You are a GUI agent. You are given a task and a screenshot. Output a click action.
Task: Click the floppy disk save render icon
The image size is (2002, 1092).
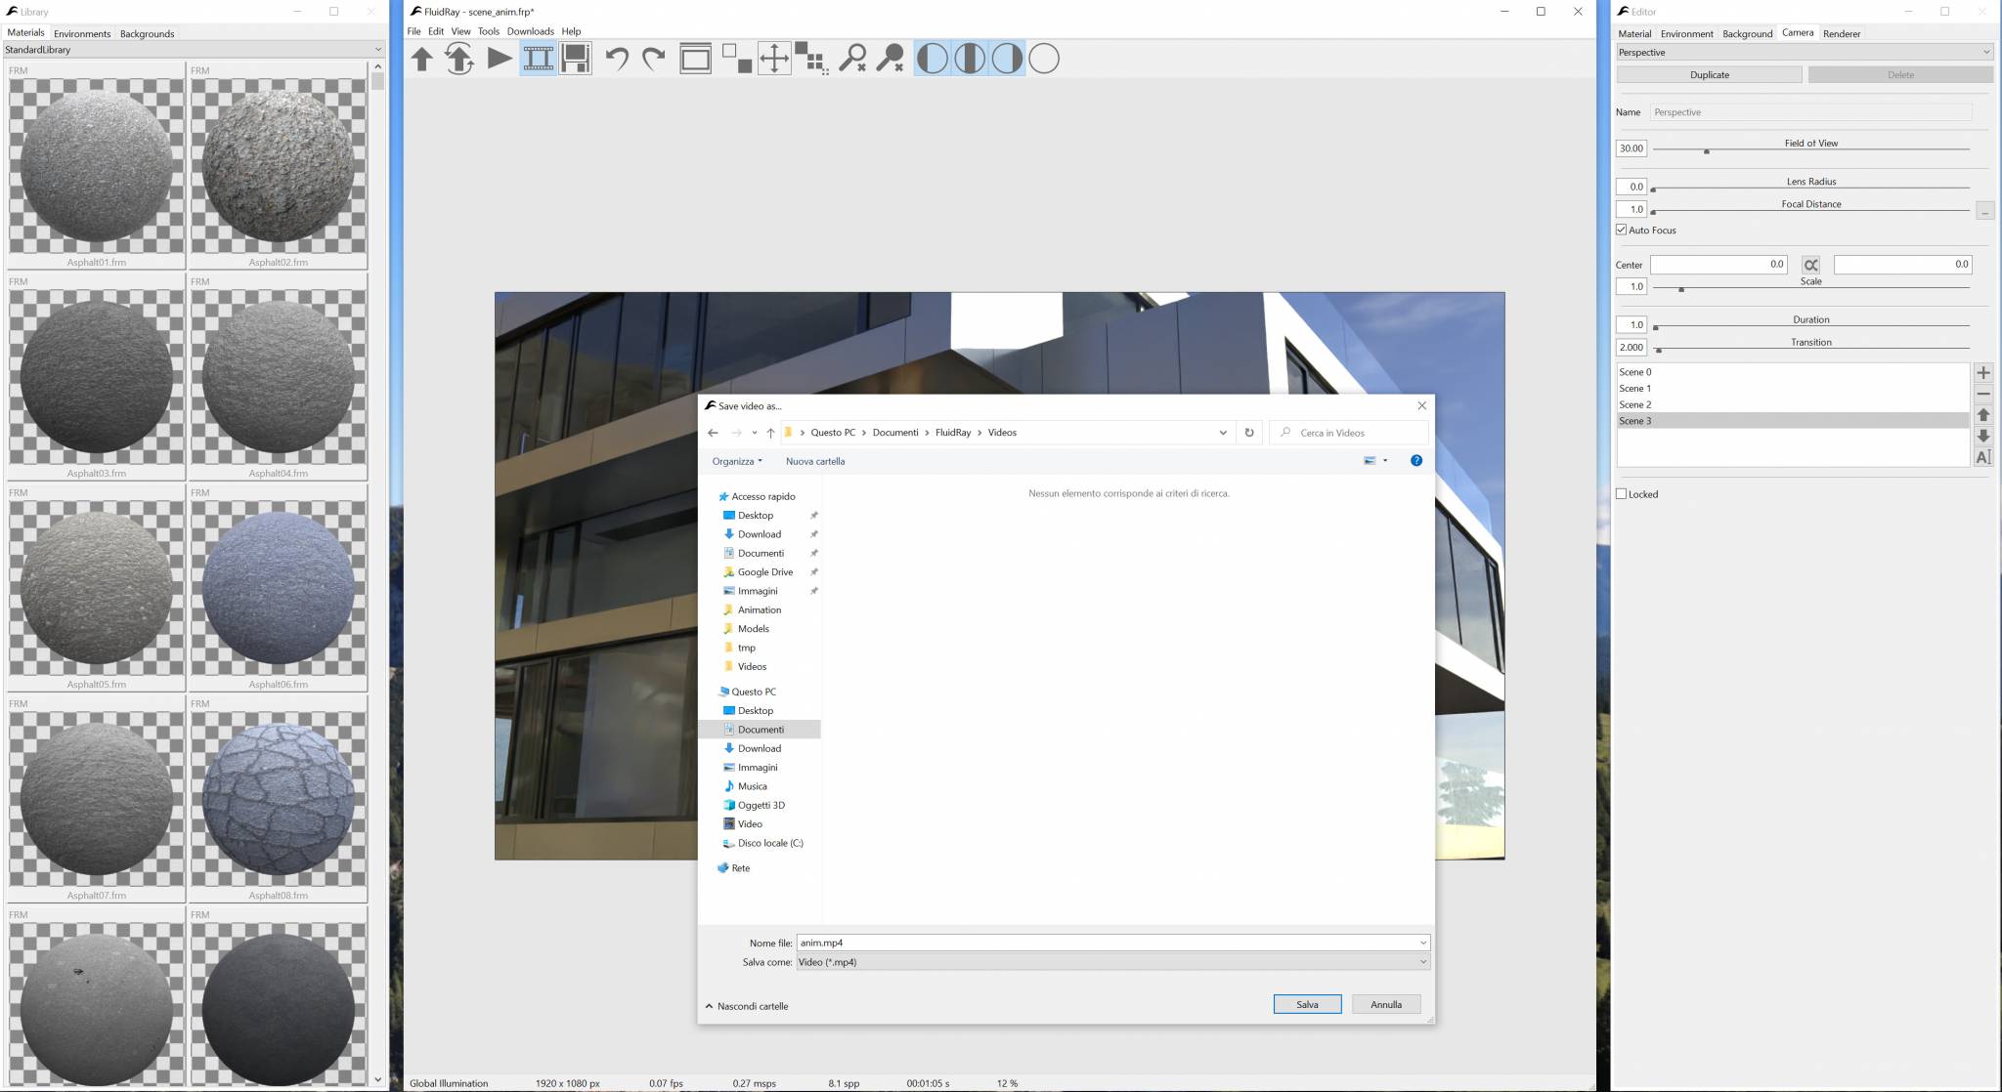coord(577,59)
